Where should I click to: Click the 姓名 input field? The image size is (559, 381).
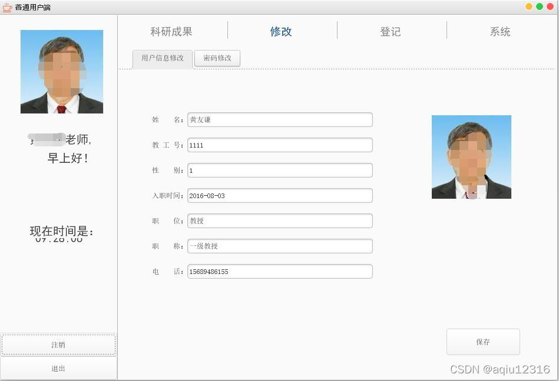click(x=279, y=119)
